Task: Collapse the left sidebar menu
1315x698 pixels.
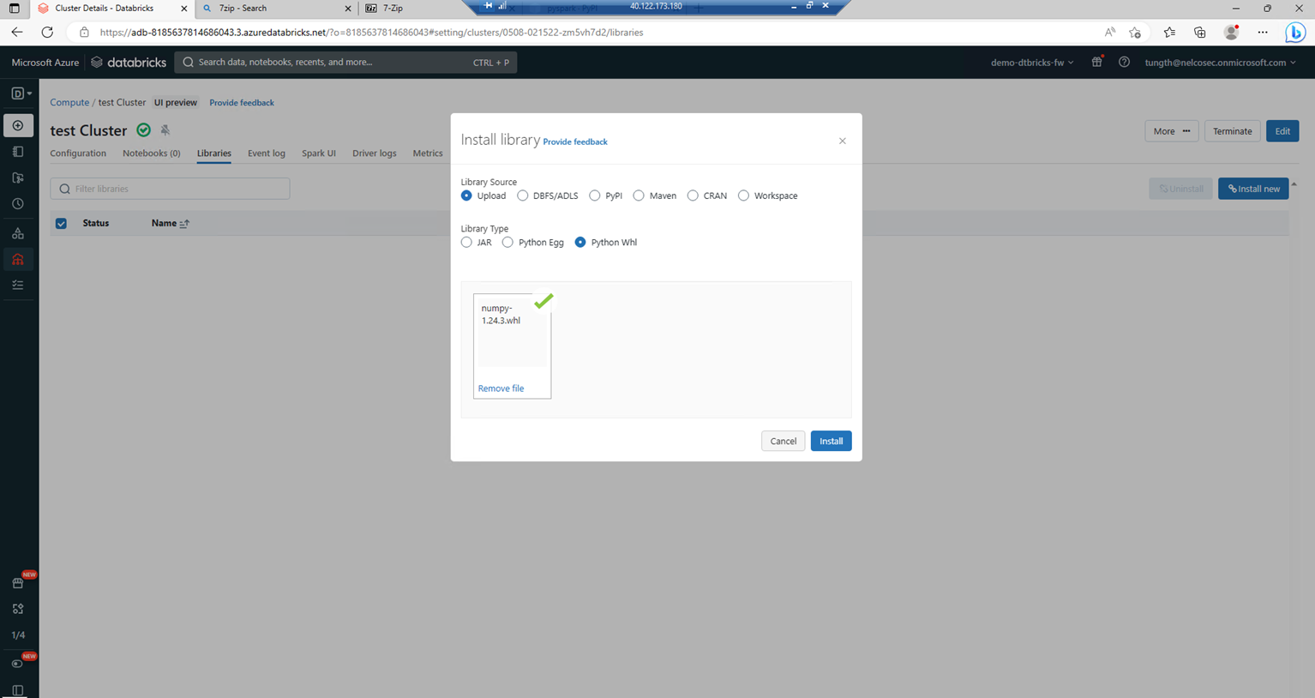Action: 18,689
